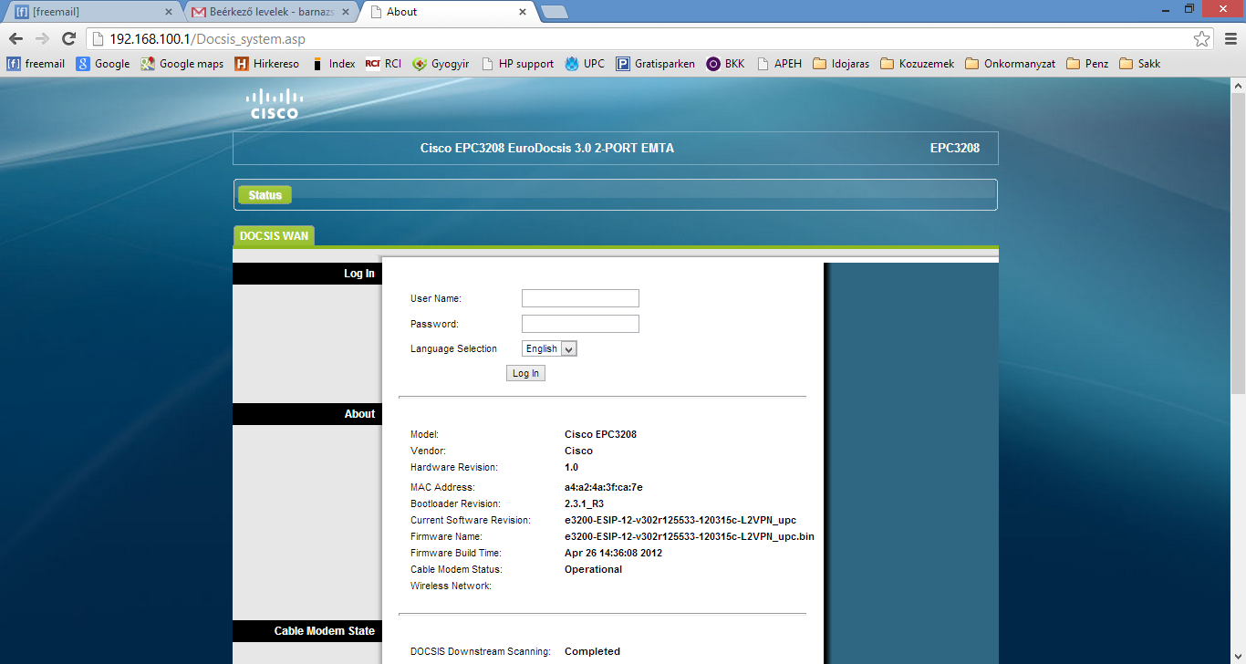Close the About tab
This screenshot has height=664, width=1246.
pos(523,12)
